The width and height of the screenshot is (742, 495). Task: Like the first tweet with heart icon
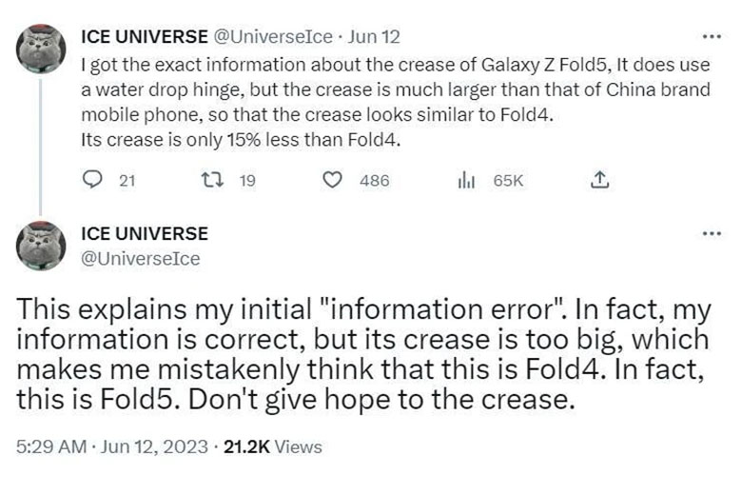click(x=332, y=180)
